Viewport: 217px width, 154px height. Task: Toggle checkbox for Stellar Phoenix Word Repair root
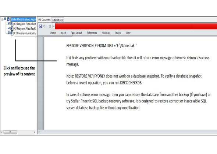click(x=5, y=19)
